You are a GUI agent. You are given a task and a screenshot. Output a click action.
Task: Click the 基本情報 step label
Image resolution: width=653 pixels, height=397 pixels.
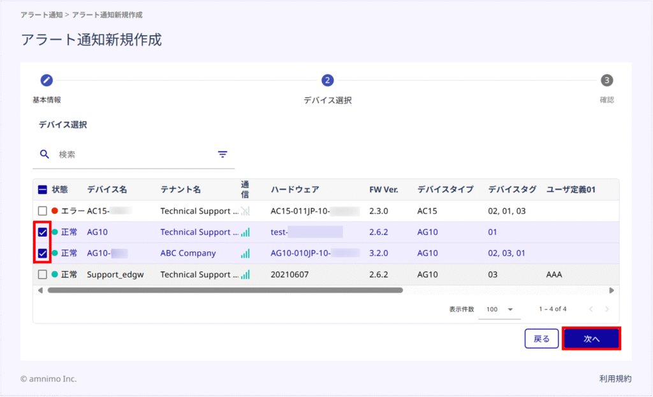click(x=47, y=100)
